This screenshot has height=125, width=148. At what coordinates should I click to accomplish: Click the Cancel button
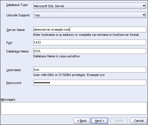[x=139, y=121]
